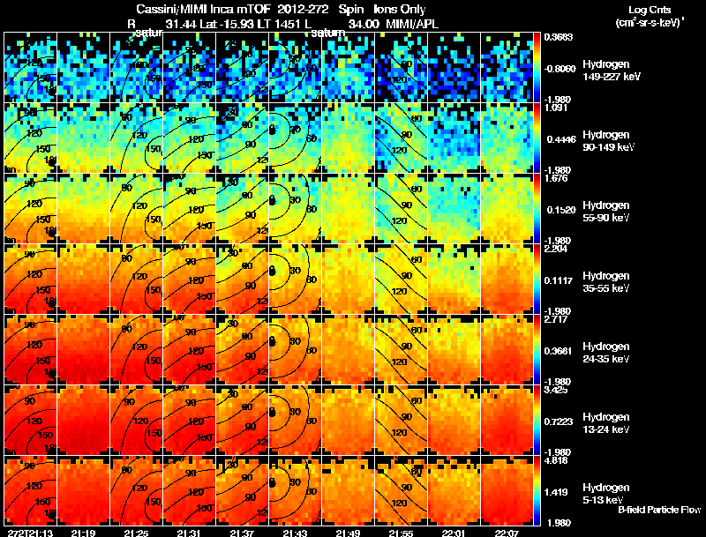Open the 13-24 keV panel at 21:25
This screenshot has height=537, width=706.
click(x=137, y=421)
